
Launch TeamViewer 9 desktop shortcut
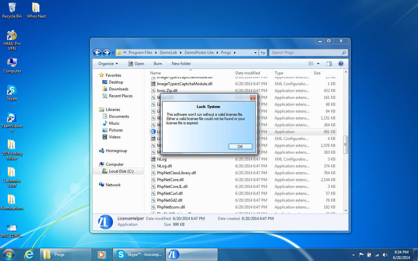pos(12,122)
